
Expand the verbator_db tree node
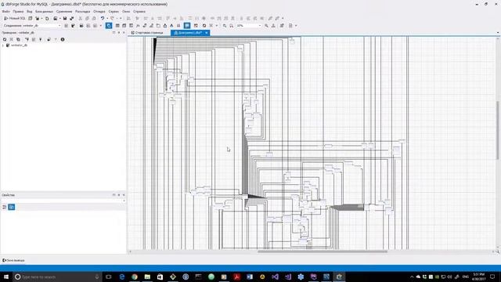pos(3,45)
